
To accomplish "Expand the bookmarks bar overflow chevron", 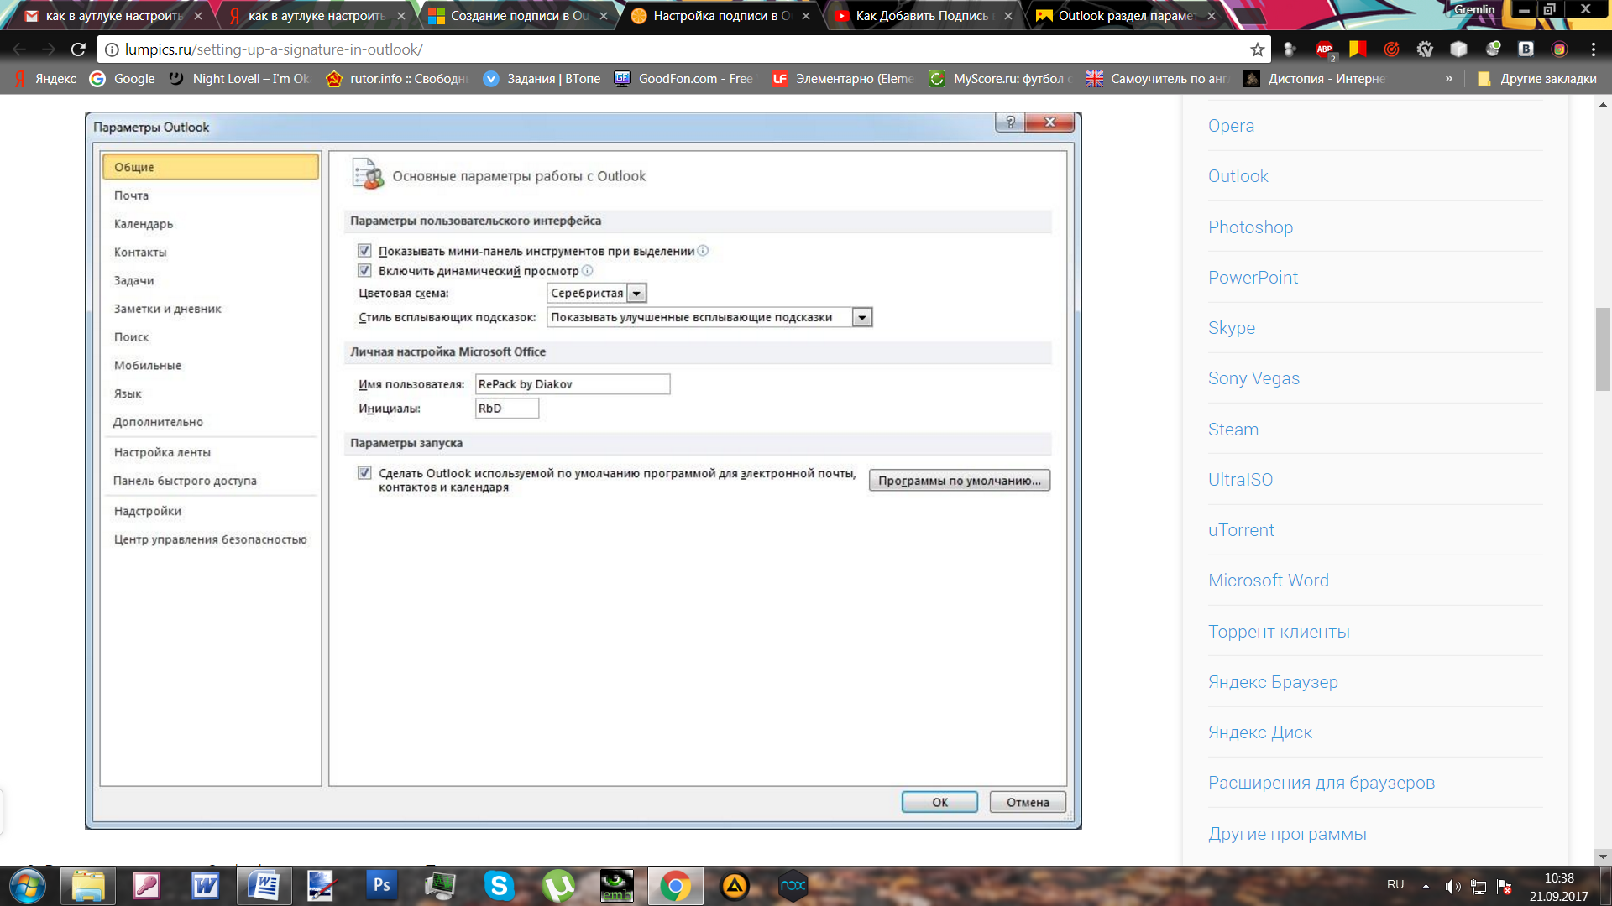I will 1448,79.
